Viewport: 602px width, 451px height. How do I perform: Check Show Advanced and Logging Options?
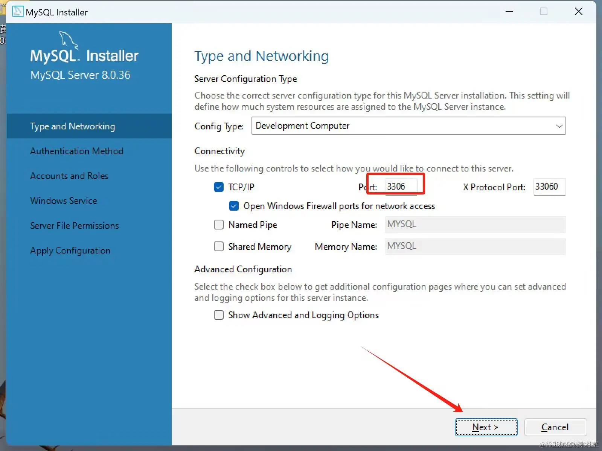219,315
